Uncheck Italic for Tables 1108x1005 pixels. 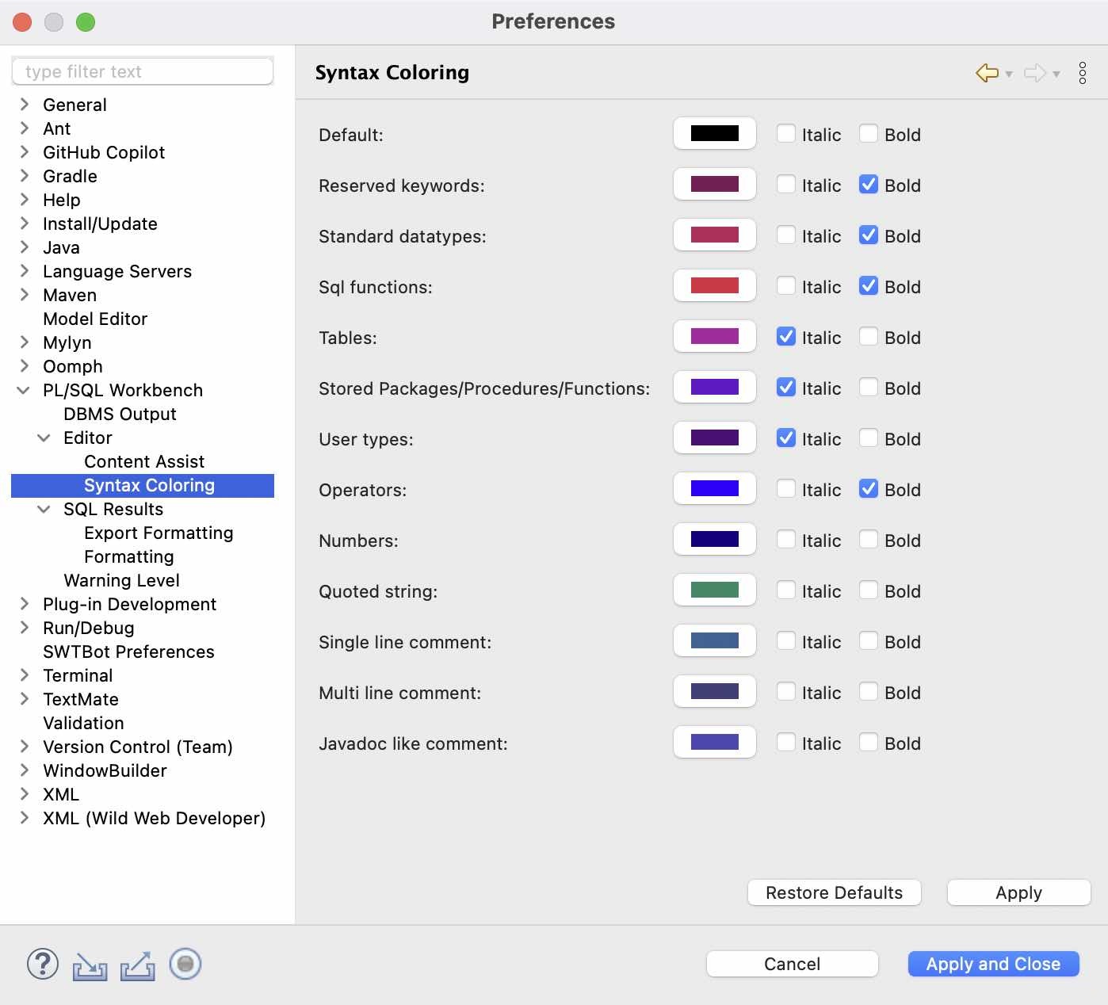click(785, 336)
